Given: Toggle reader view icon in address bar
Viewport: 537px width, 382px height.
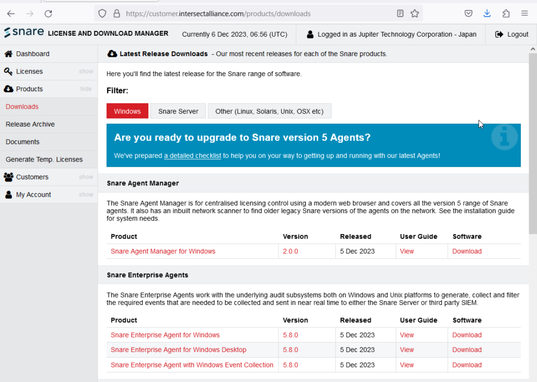Looking at the screenshot, I should [x=400, y=14].
